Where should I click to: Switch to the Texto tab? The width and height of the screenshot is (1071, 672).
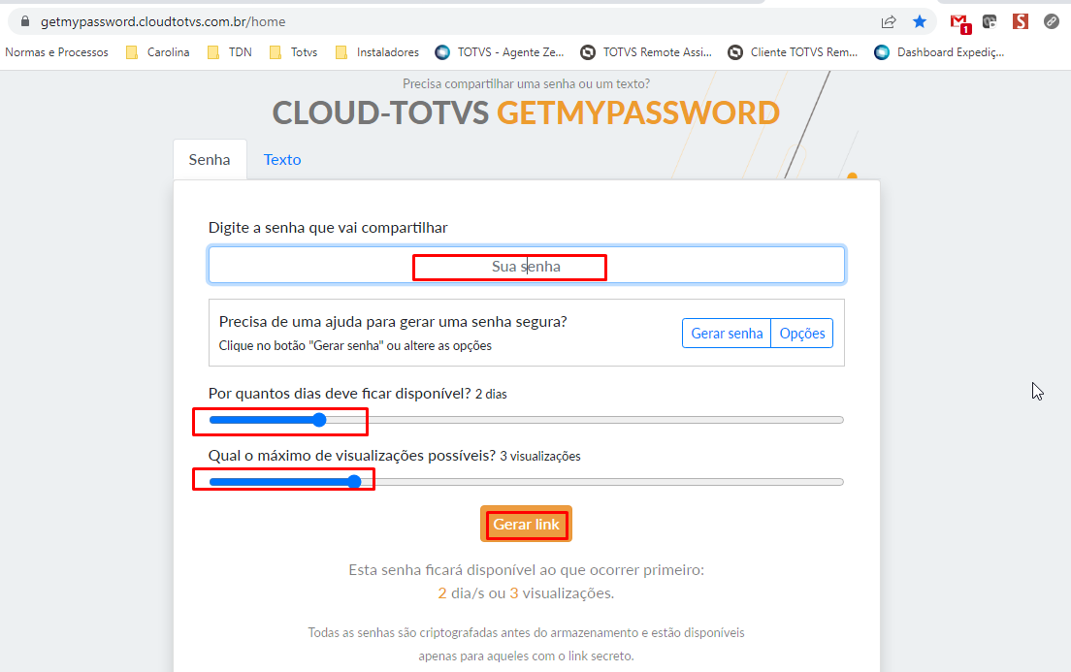(x=282, y=160)
